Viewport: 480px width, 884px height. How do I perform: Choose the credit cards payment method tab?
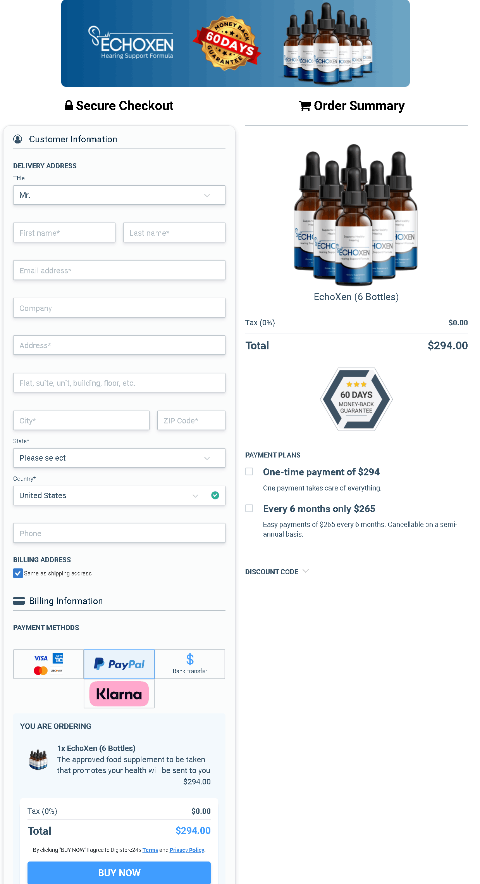(x=48, y=664)
